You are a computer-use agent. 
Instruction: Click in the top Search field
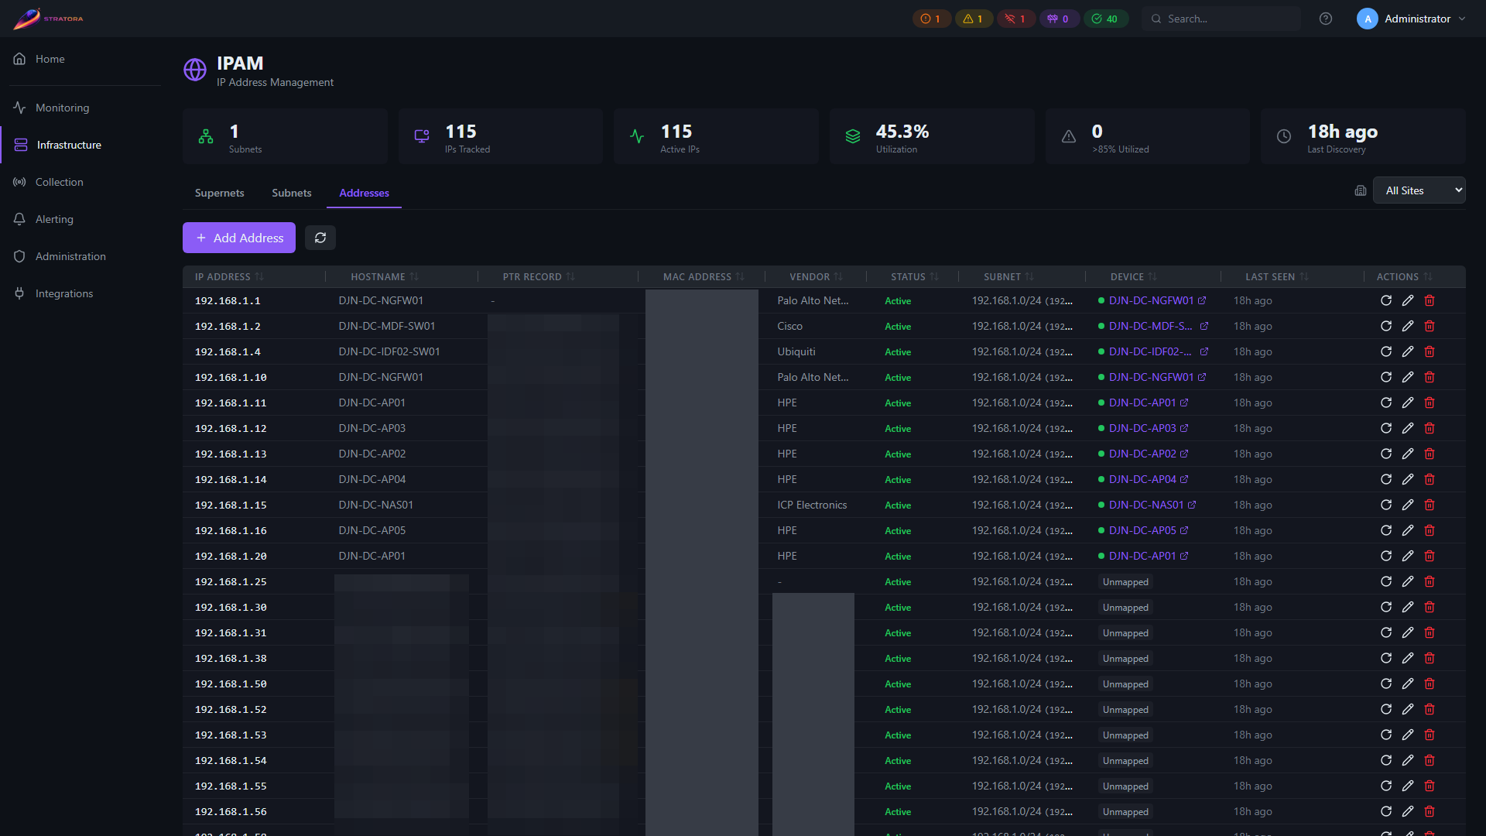(1221, 19)
